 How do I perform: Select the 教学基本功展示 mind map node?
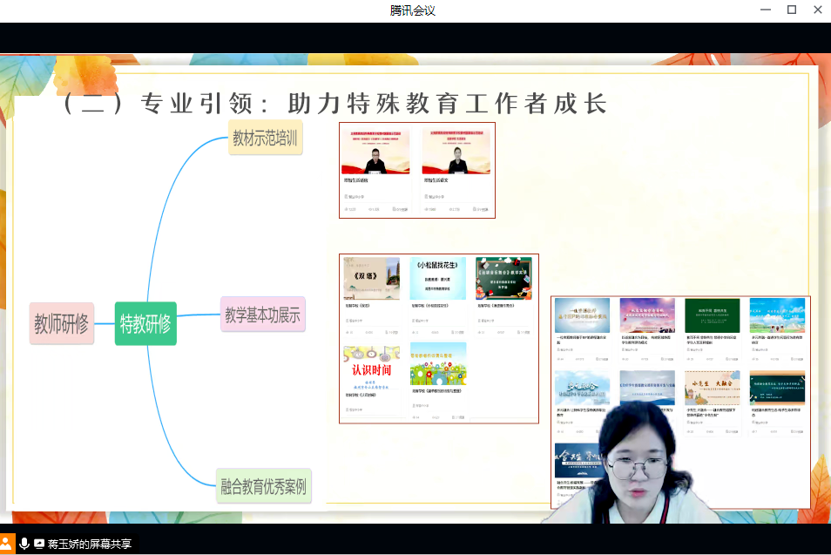coord(262,315)
